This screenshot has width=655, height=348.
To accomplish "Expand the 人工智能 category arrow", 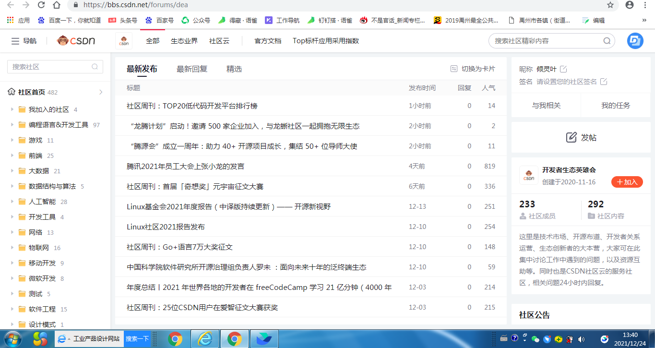I will click(x=12, y=202).
